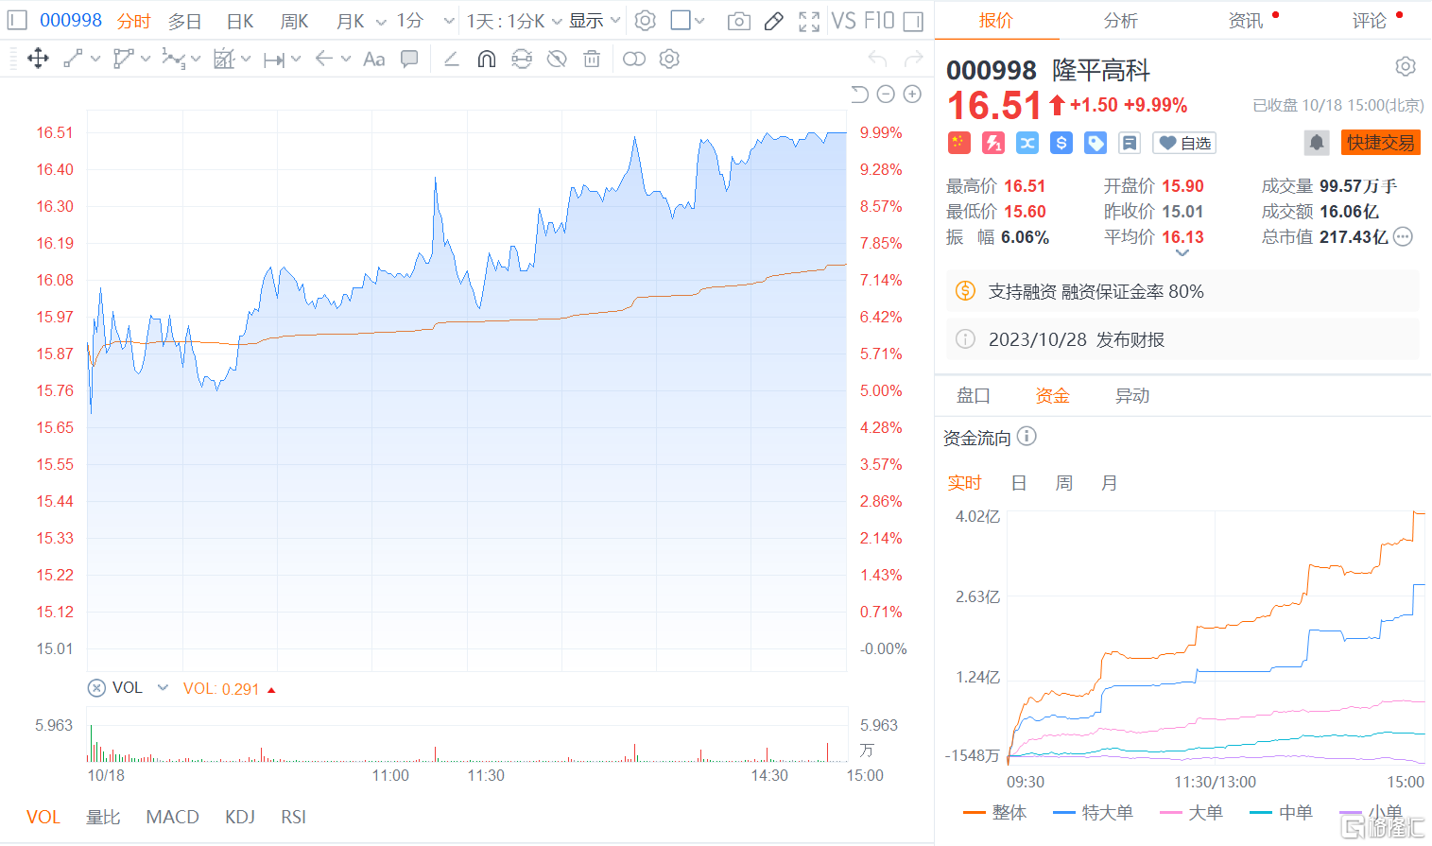The width and height of the screenshot is (1432, 846).
Task: Select the angle line tool
Action: pos(451,59)
